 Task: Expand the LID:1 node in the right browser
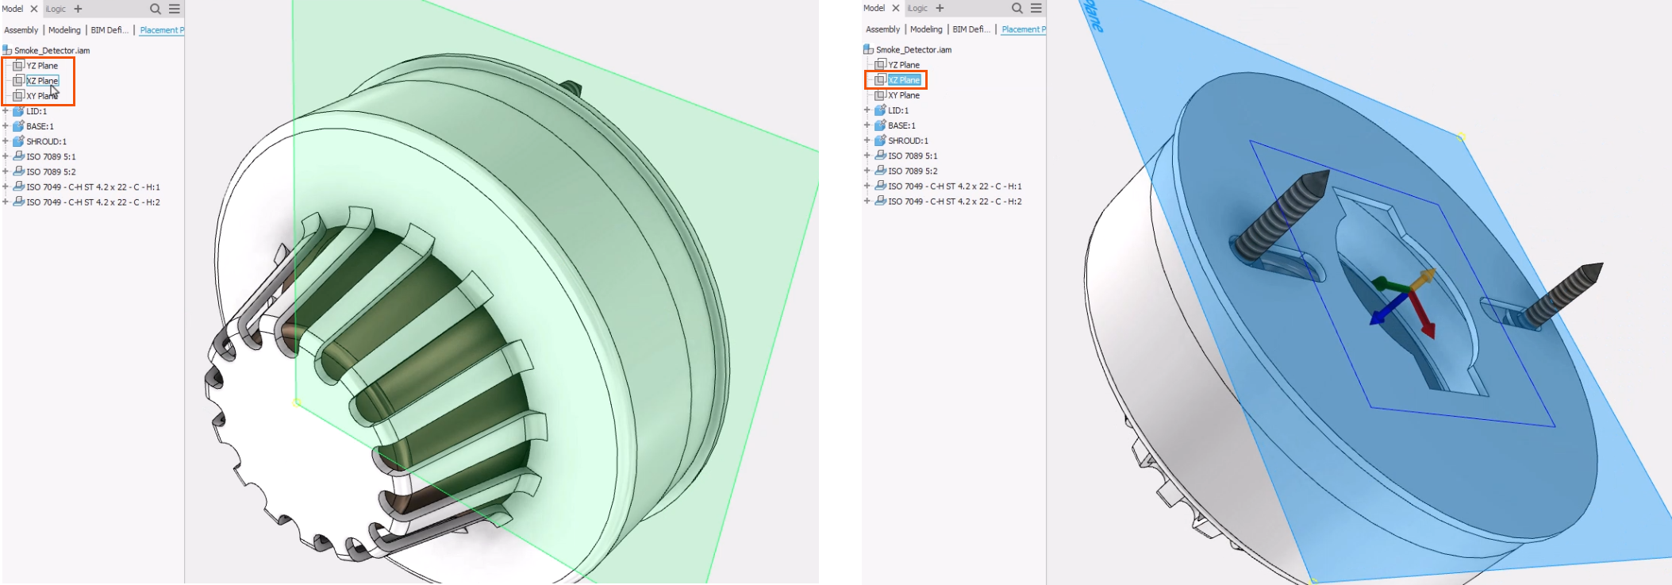[867, 110]
